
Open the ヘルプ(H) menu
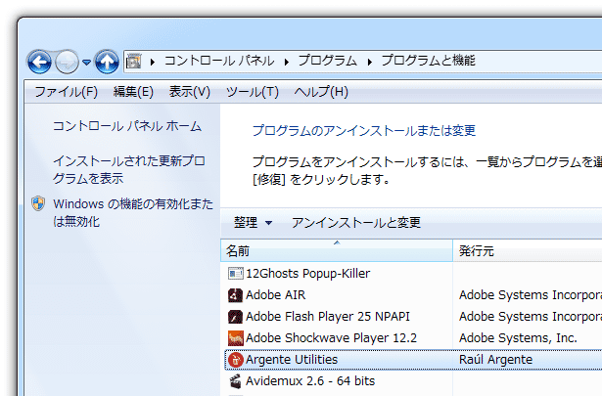tap(321, 92)
